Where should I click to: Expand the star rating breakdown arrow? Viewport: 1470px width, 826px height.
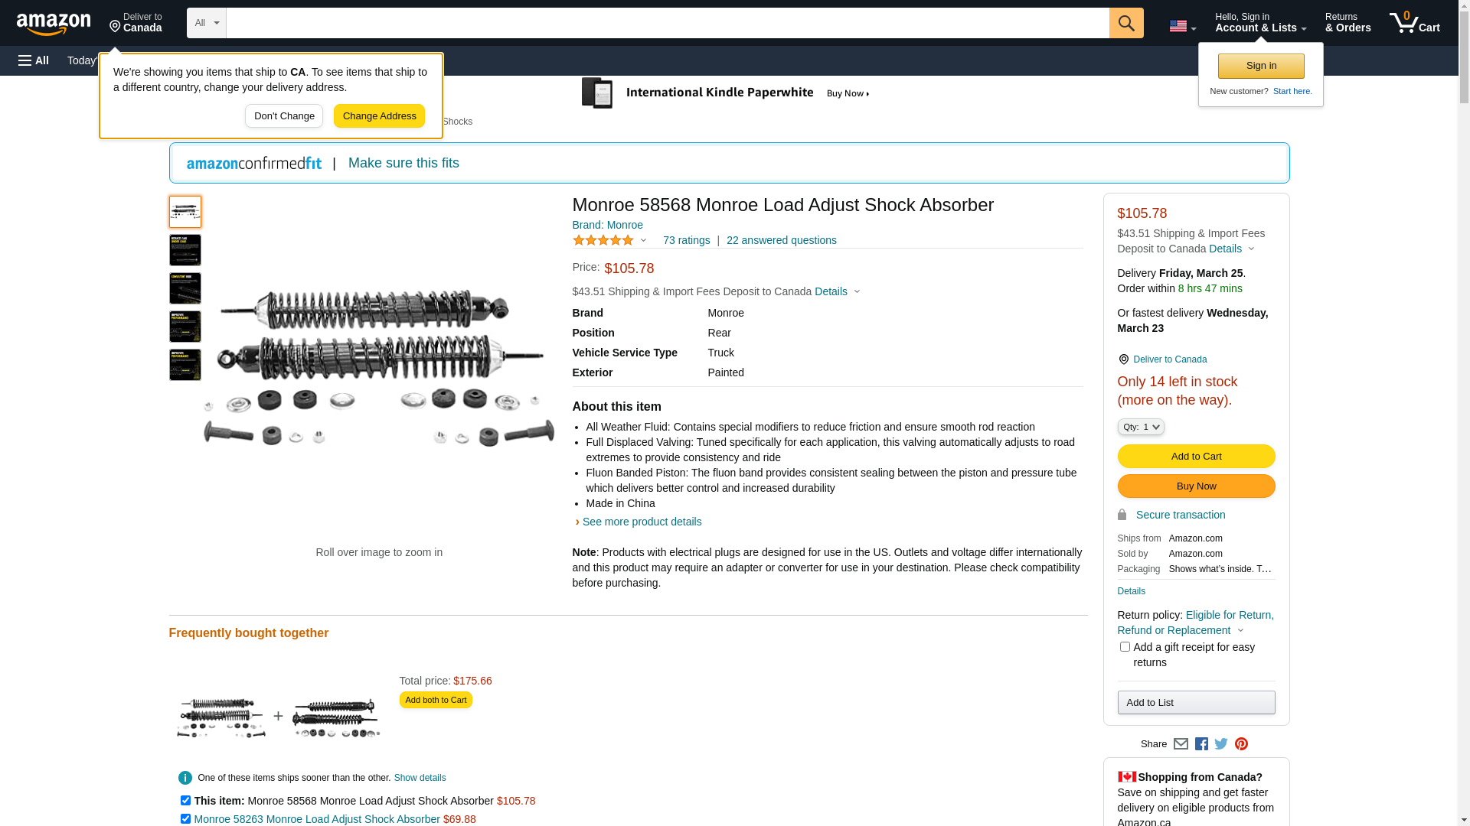[643, 241]
